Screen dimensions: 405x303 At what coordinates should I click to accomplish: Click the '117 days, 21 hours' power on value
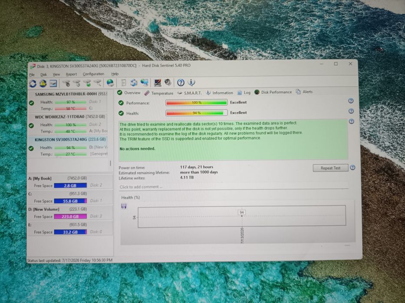click(197, 167)
